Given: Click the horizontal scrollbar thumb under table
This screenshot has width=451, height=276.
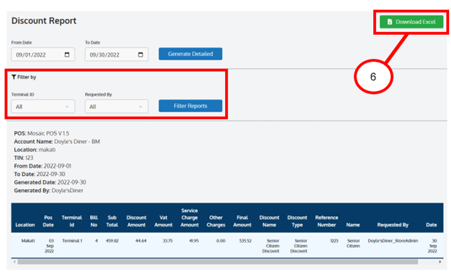Looking at the screenshot, I should pos(217,262).
